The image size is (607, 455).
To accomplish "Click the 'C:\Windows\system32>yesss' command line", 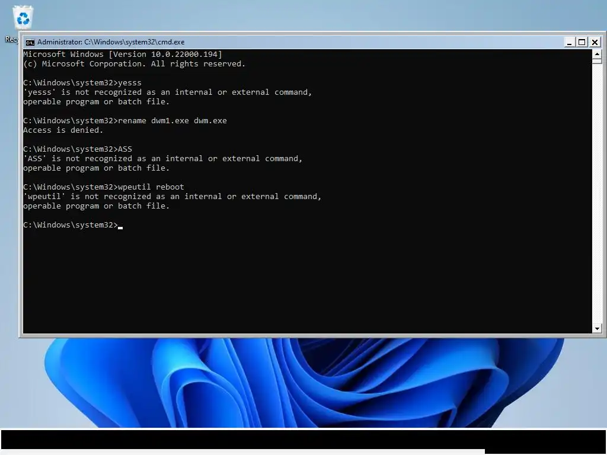I will click(82, 83).
